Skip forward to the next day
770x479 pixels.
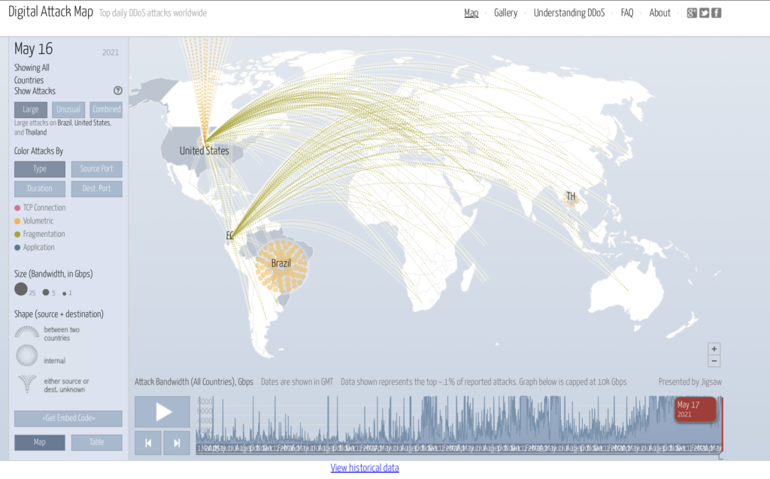click(177, 443)
